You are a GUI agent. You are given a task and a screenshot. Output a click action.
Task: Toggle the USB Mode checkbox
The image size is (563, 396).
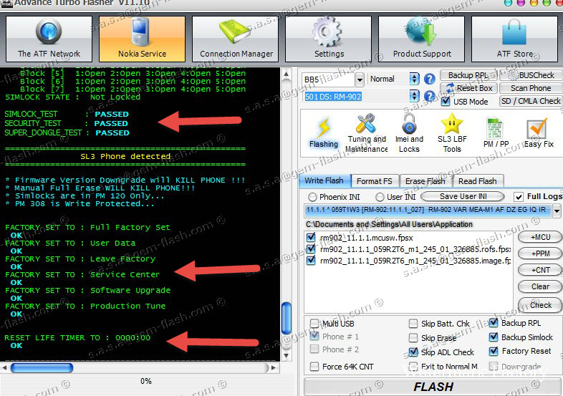click(446, 102)
